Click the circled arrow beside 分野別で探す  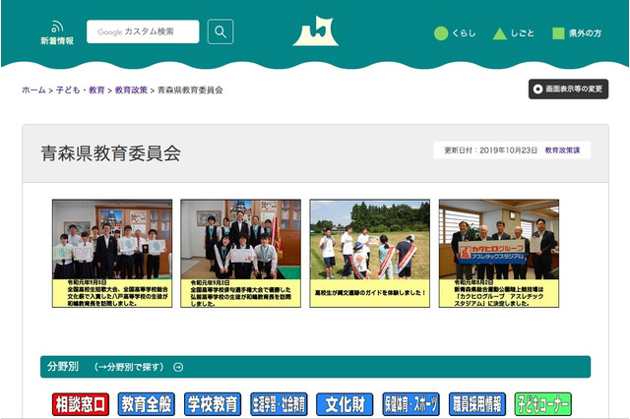tap(178, 367)
